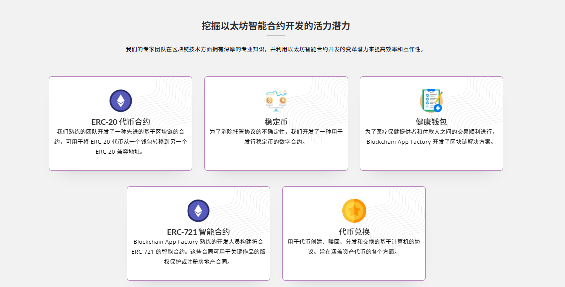Open the 健康钱包 card heading
This screenshot has height=287, width=565.
[x=431, y=122]
